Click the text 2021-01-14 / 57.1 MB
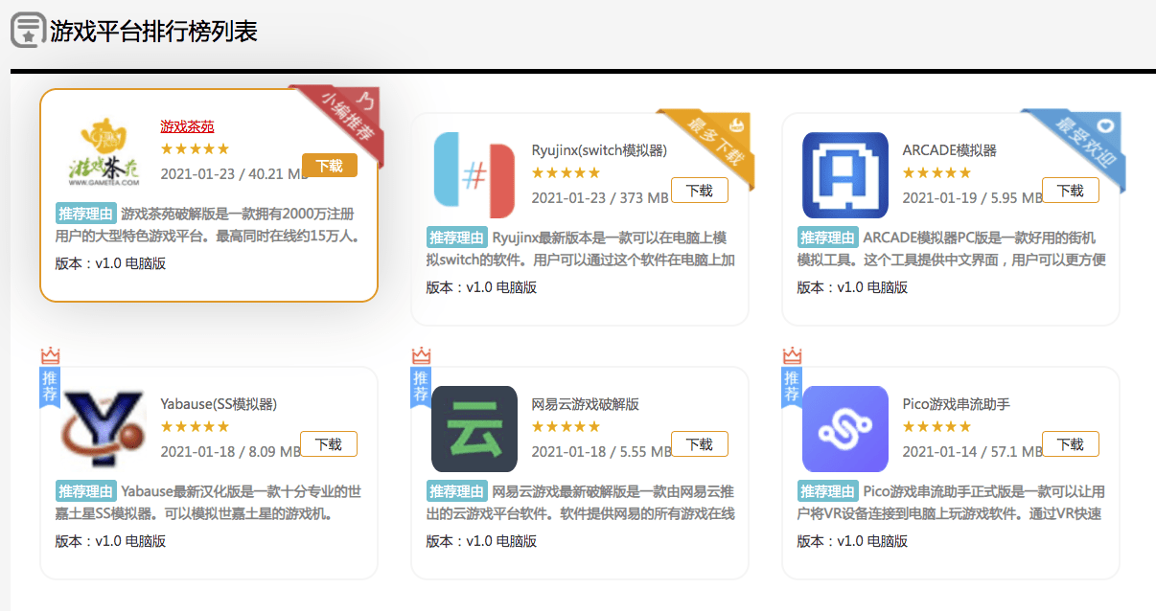This screenshot has width=1156, height=611. pyautogui.click(x=972, y=452)
